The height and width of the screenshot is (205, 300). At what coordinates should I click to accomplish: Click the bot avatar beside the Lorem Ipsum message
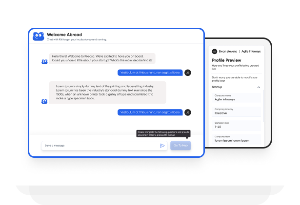tap(44, 101)
